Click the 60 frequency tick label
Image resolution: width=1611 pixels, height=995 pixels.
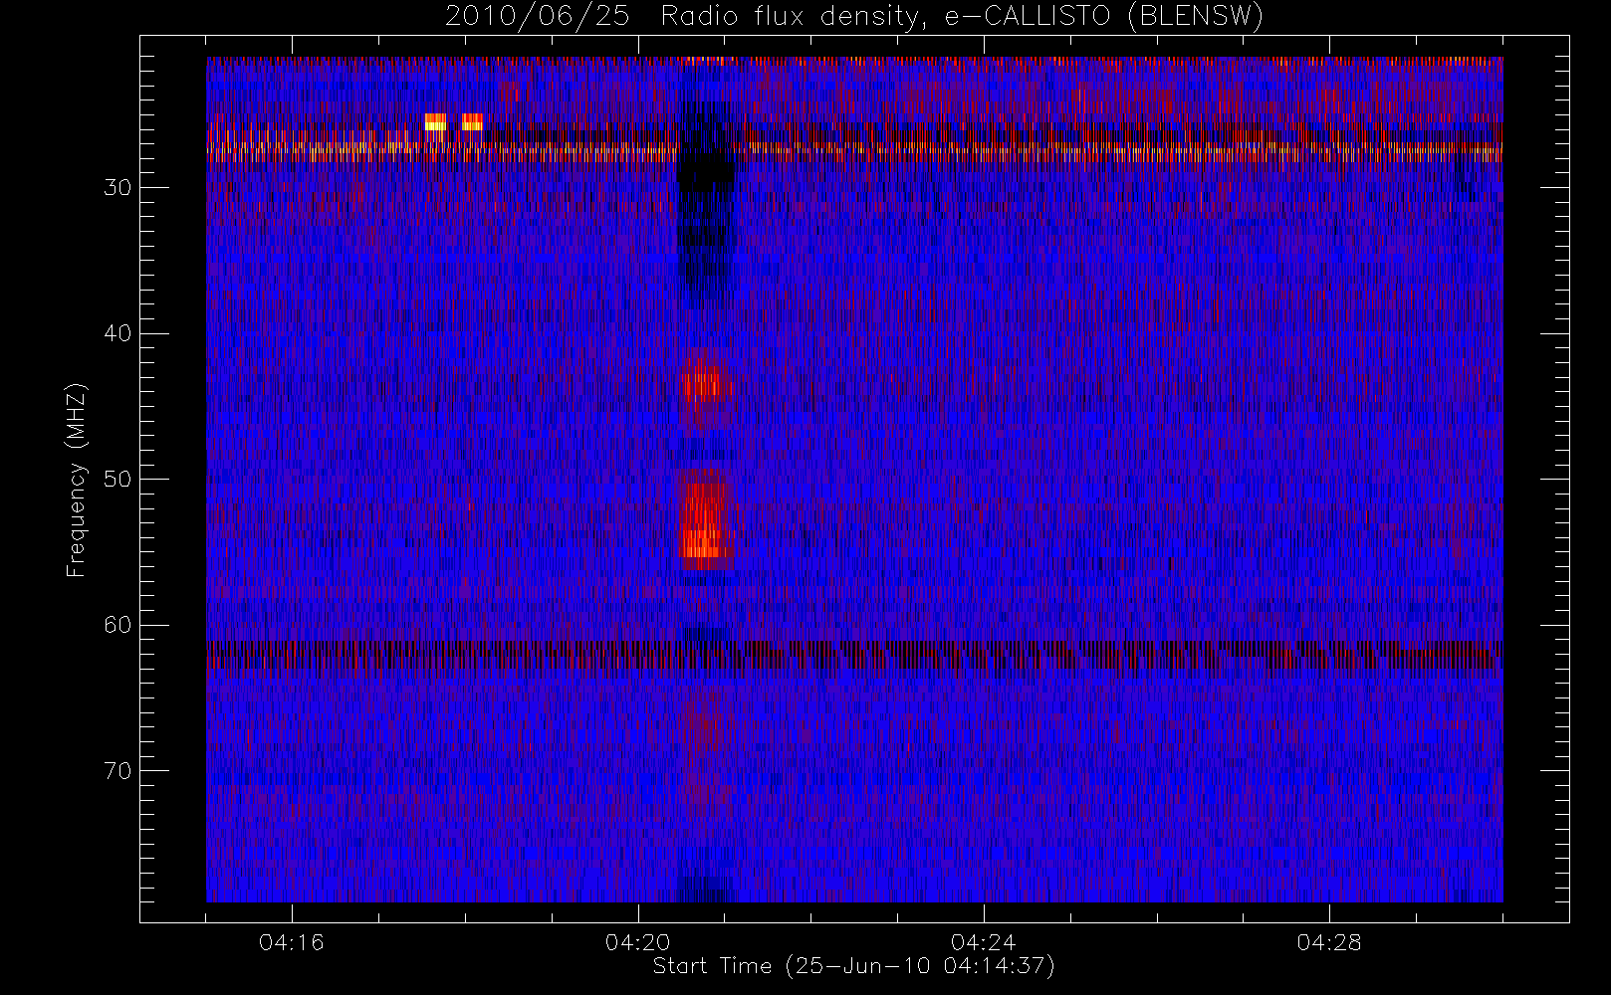[x=117, y=625]
